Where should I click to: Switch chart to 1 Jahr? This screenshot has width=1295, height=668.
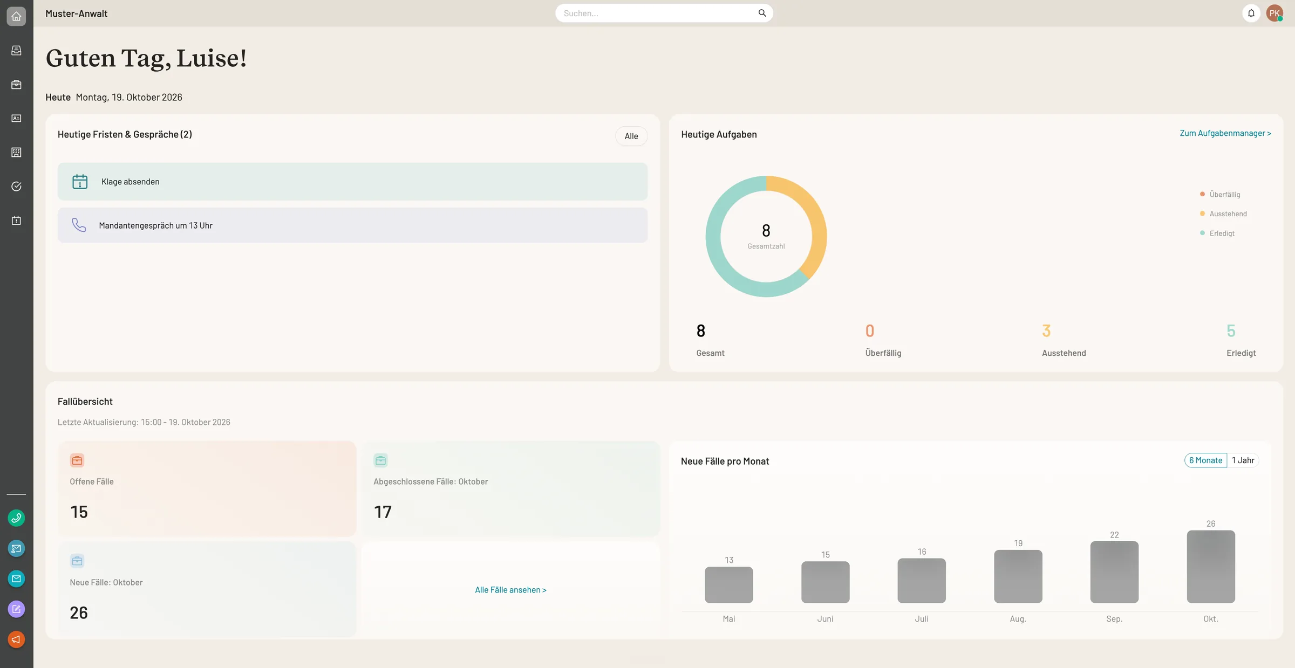click(x=1243, y=460)
